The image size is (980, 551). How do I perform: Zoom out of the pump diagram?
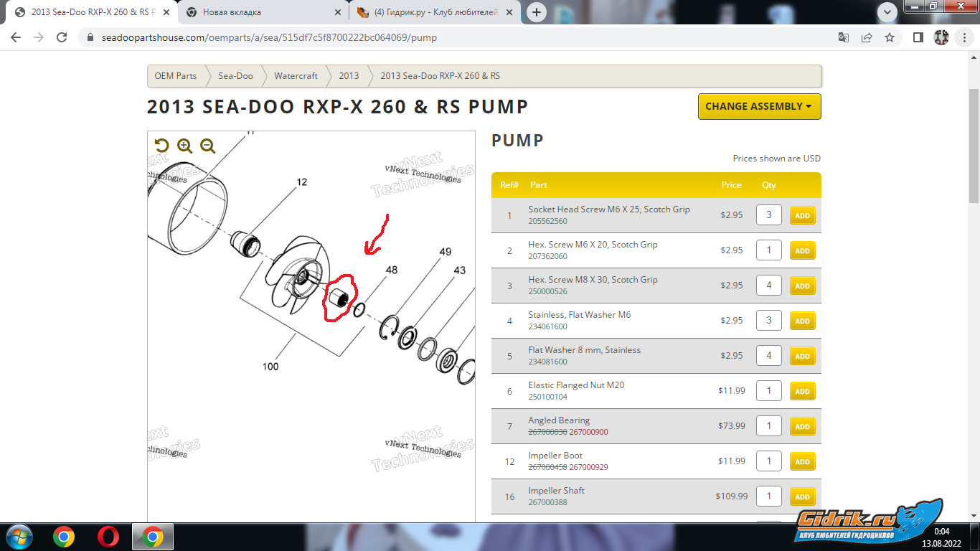click(x=207, y=146)
